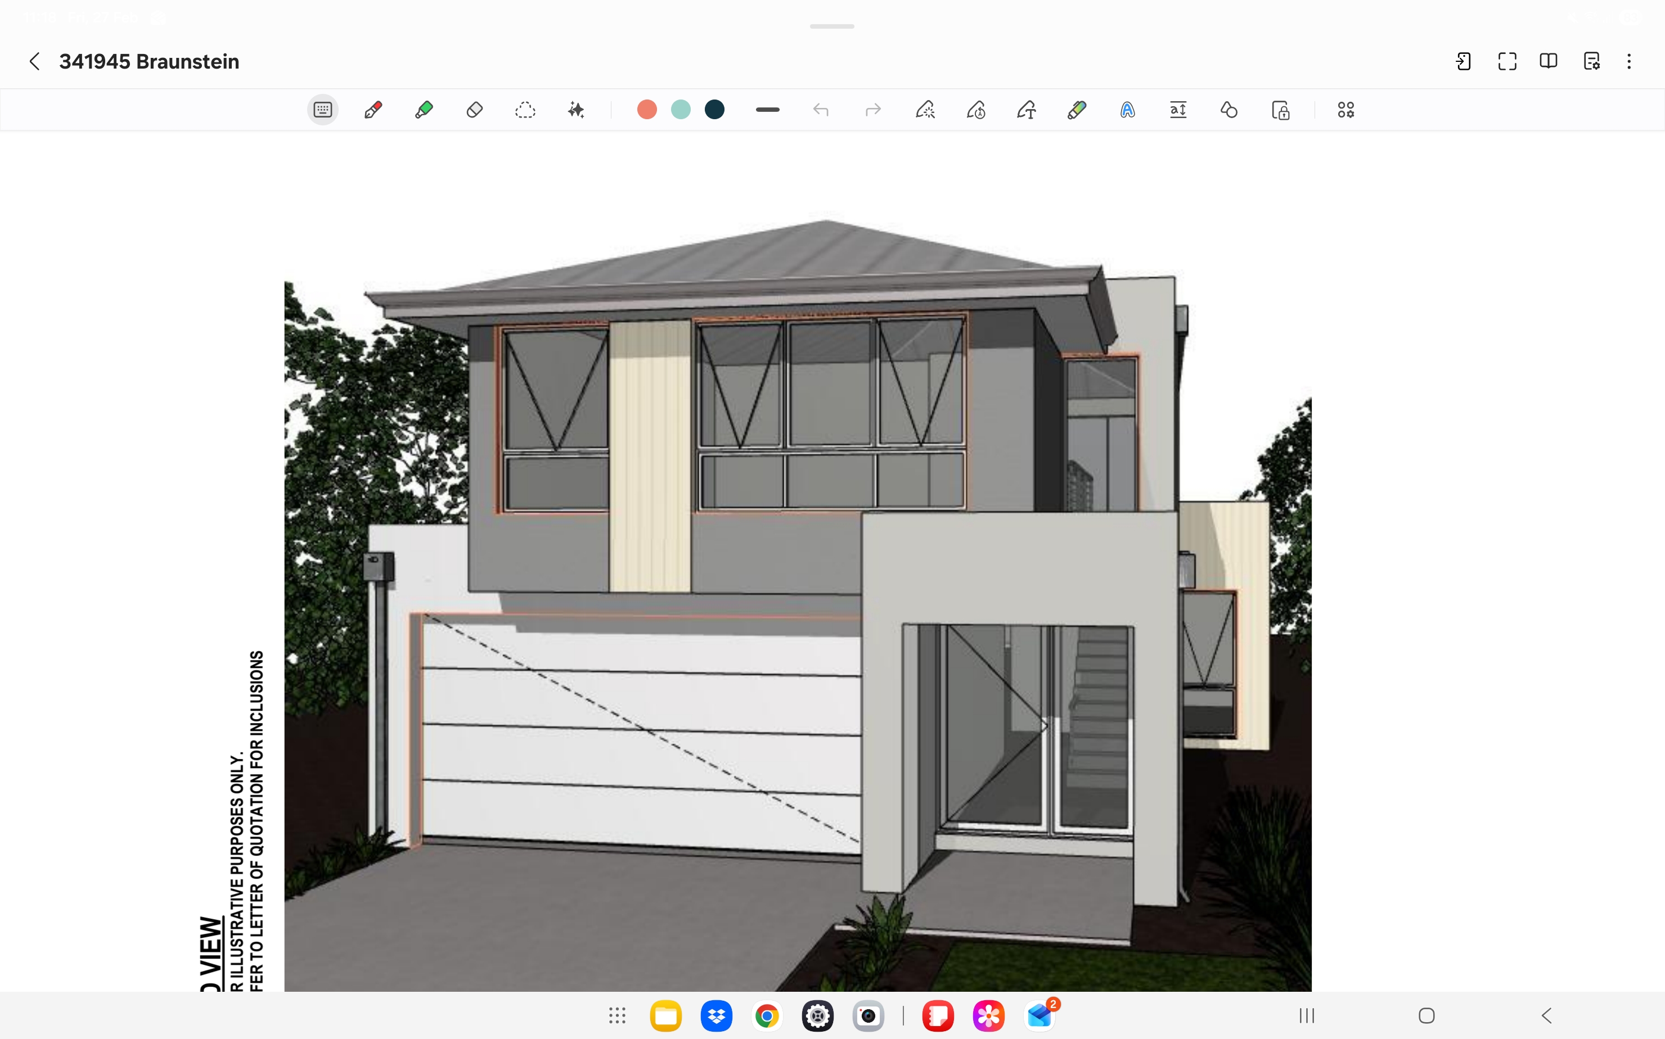Pick the coral red color swatch
1665x1039 pixels.
coord(647,110)
